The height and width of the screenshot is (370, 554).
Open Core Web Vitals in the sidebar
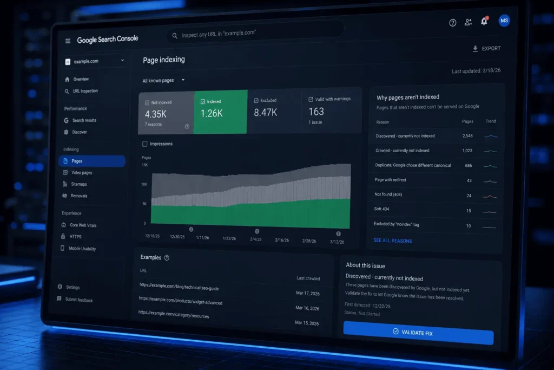pos(83,225)
